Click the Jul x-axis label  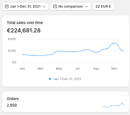[x=77, y=68]
